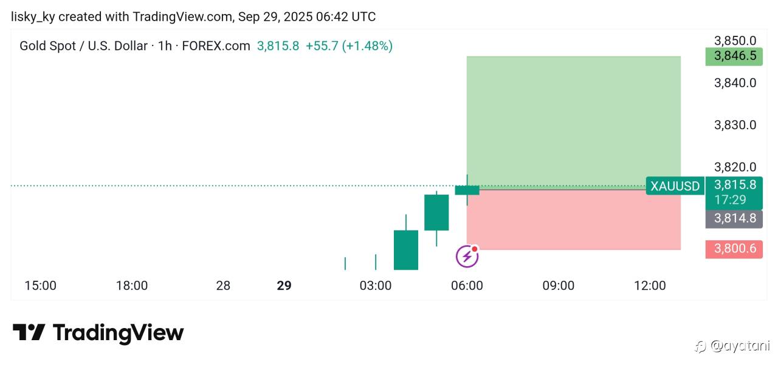Viewport: 778px width, 365px height.
Task: Click the 29 date axis label
Action: (x=284, y=286)
